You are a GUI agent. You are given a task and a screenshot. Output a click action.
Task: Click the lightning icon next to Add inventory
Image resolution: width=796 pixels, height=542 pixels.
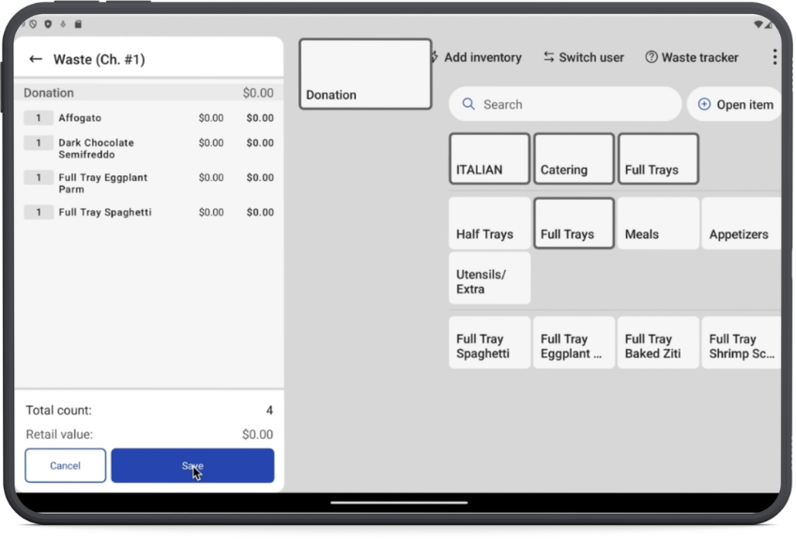point(435,57)
